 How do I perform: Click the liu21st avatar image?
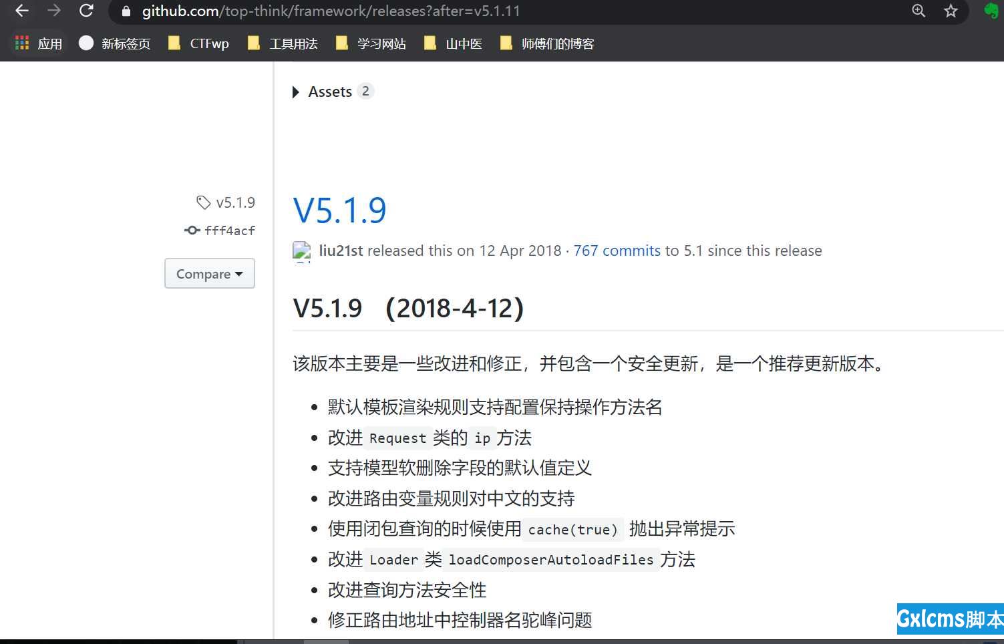[x=302, y=251]
